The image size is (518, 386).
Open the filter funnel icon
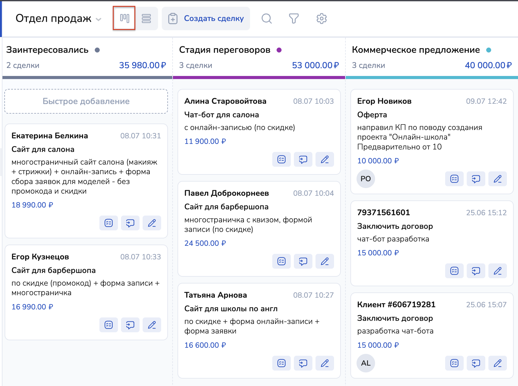(x=294, y=19)
